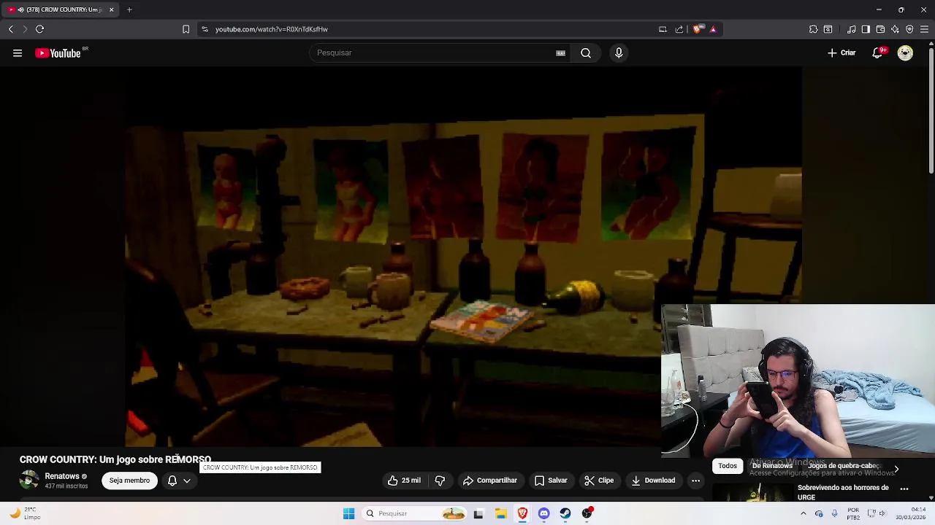Screen dimensions: 935x525
Task: Go back in the browser
Action: pos(11,29)
